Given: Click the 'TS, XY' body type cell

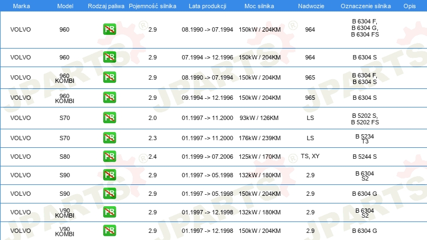Looking at the screenshot, I should (310, 156).
